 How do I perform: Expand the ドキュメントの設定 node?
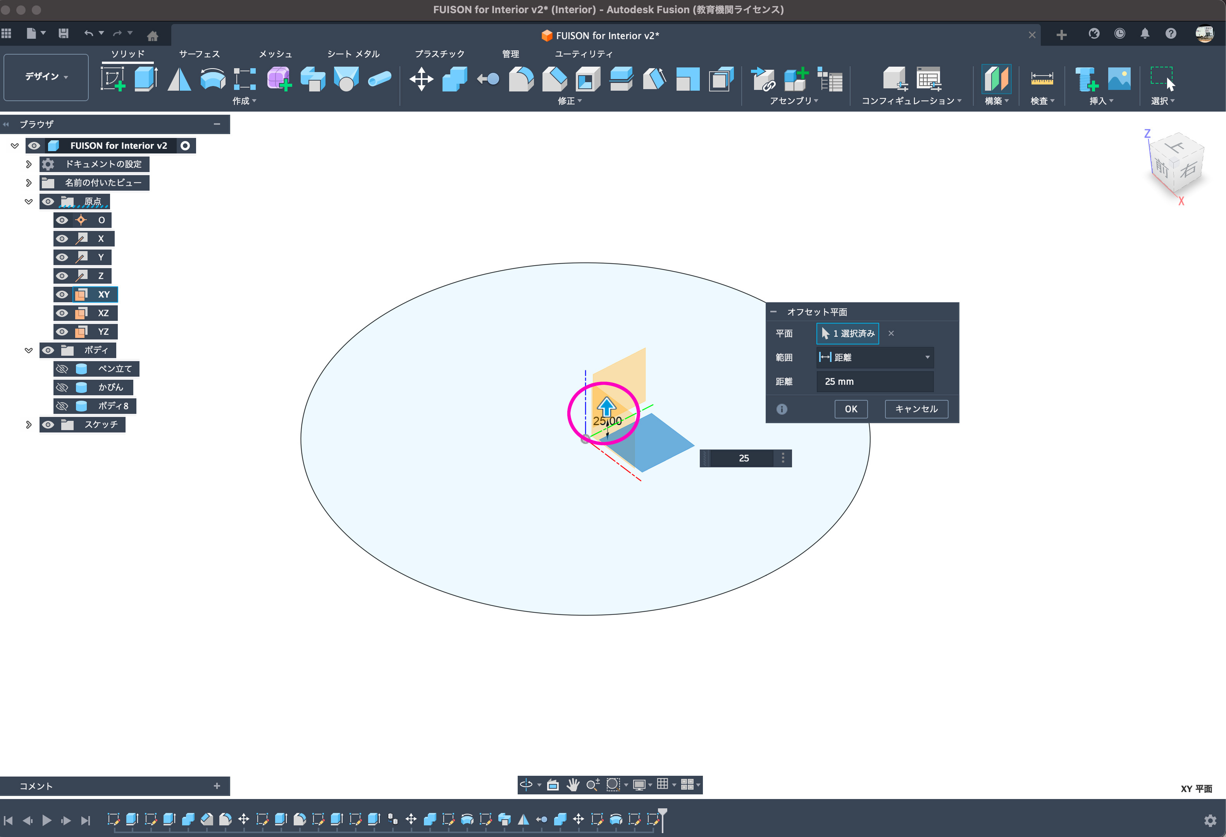[29, 164]
